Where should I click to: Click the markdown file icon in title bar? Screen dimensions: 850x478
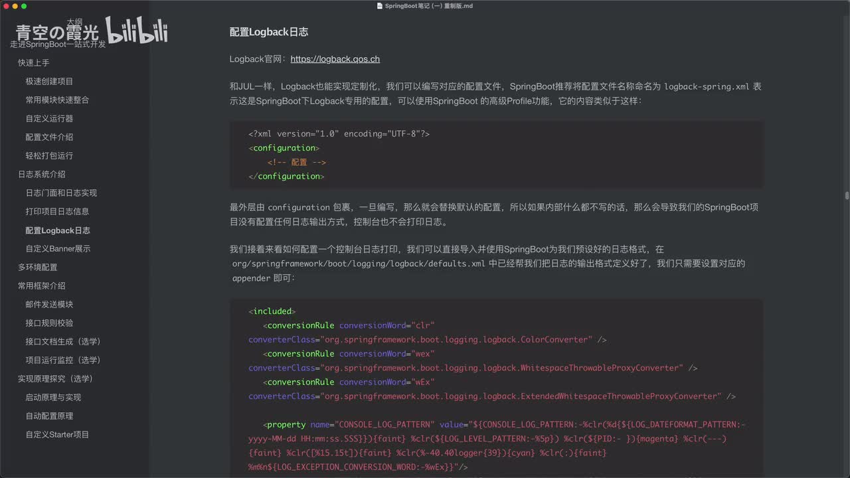380,6
